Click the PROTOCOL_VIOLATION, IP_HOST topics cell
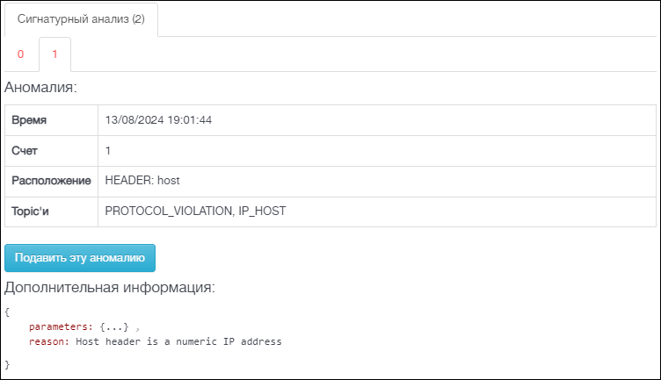The height and width of the screenshot is (380, 661). (x=377, y=212)
